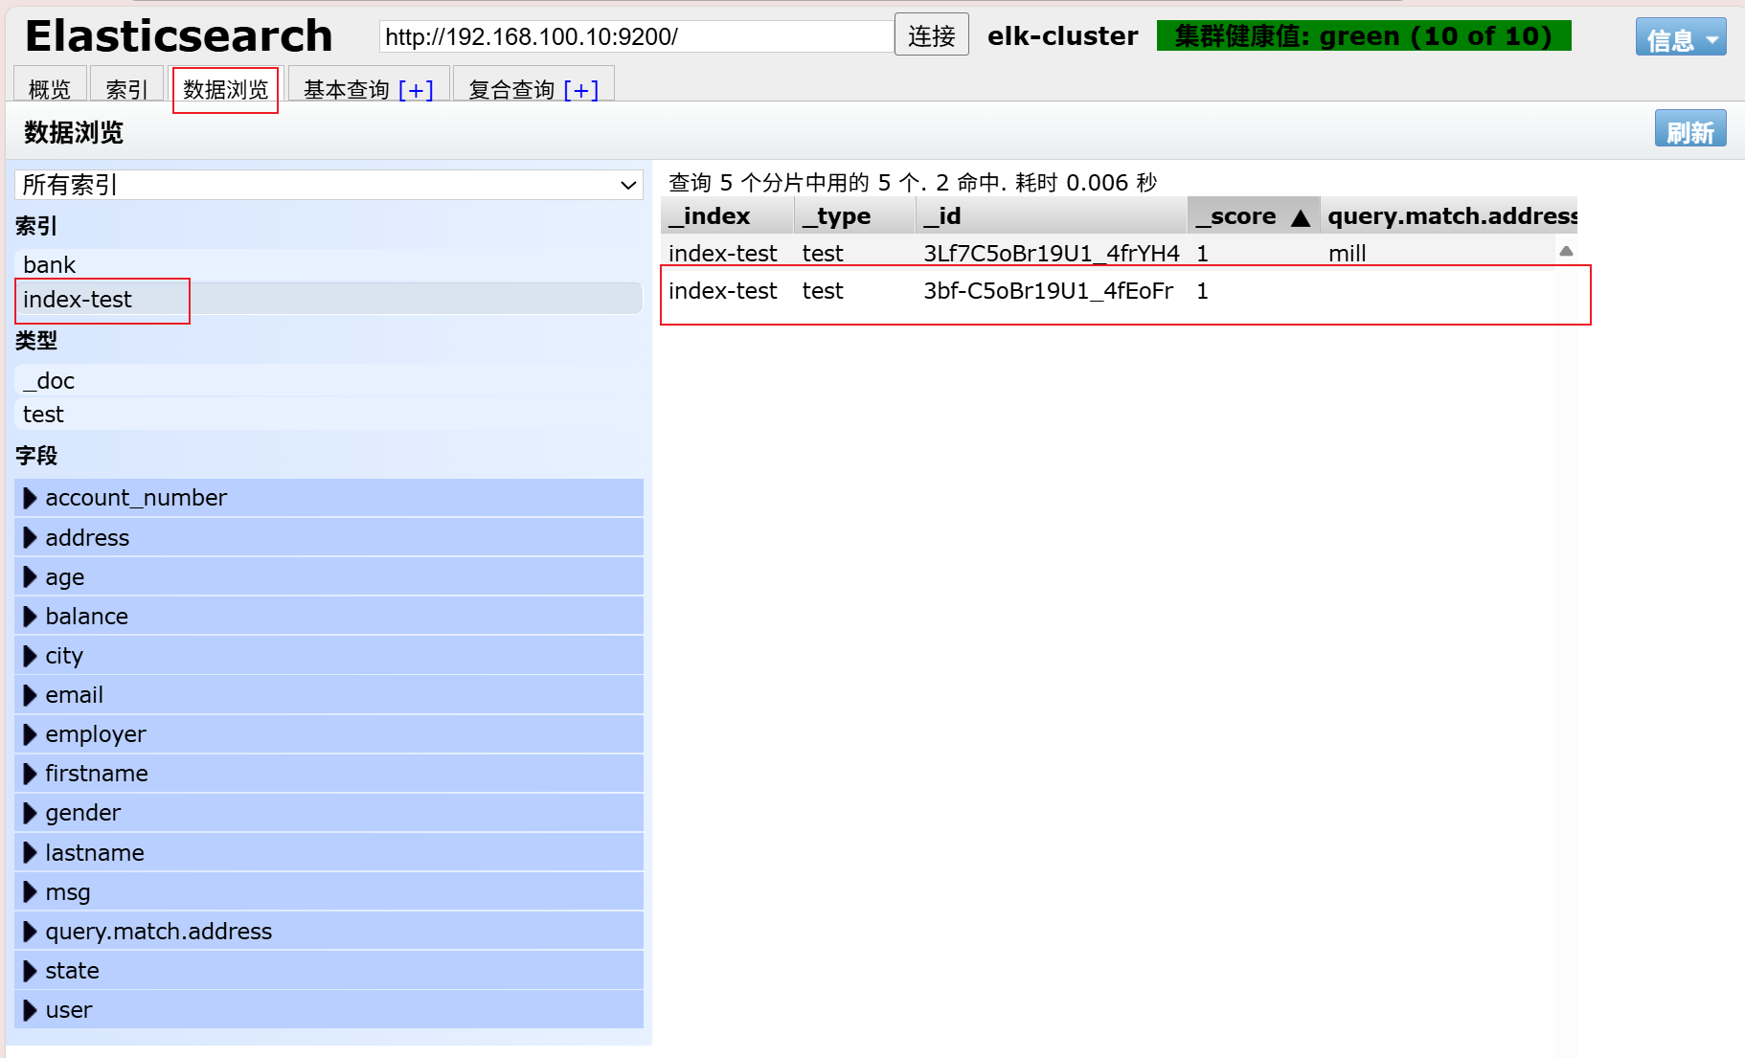Expand the account_number field arrow
This screenshot has width=1745, height=1058.
30,498
